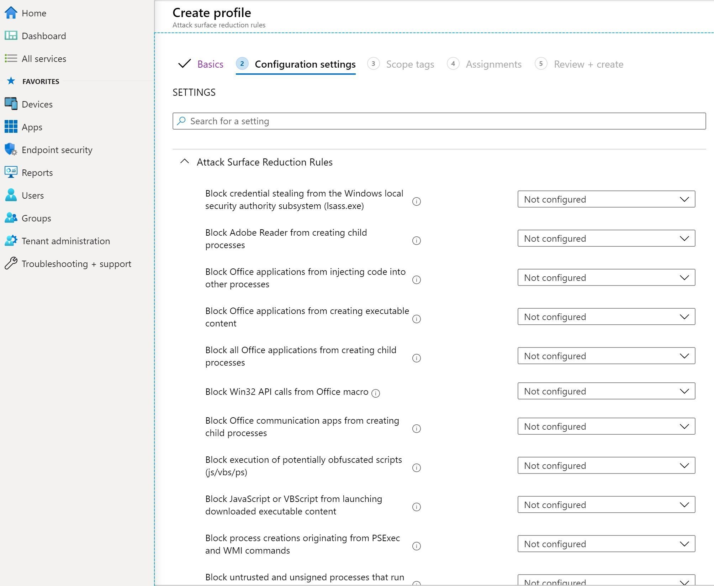Open dropdown for Block credential stealing rule
This screenshot has height=586, width=714.
[x=605, y=199]
